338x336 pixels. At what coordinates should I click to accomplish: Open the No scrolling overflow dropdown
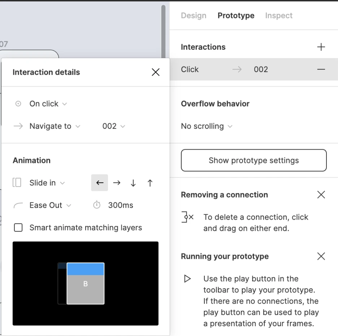[207, 126]
